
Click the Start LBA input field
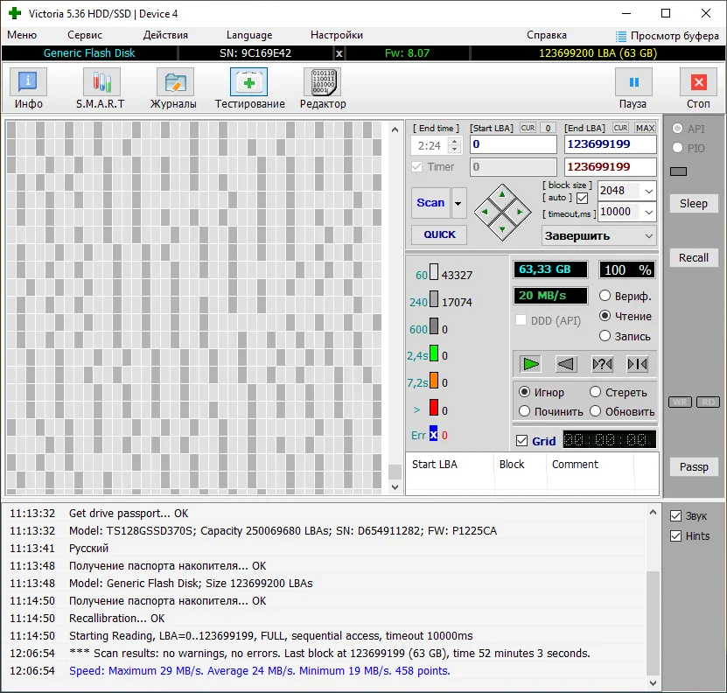[513, 144]
